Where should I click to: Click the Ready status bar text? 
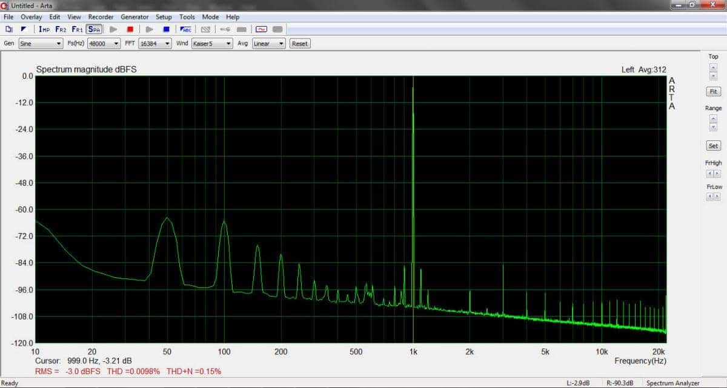pyautogui.click(x=10, y=383)
